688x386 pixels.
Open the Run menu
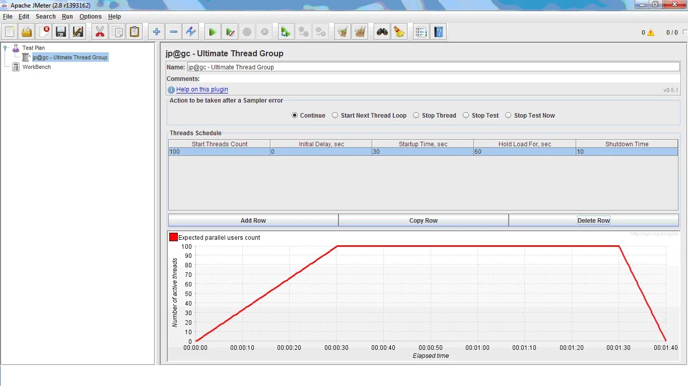pos(67,17)
